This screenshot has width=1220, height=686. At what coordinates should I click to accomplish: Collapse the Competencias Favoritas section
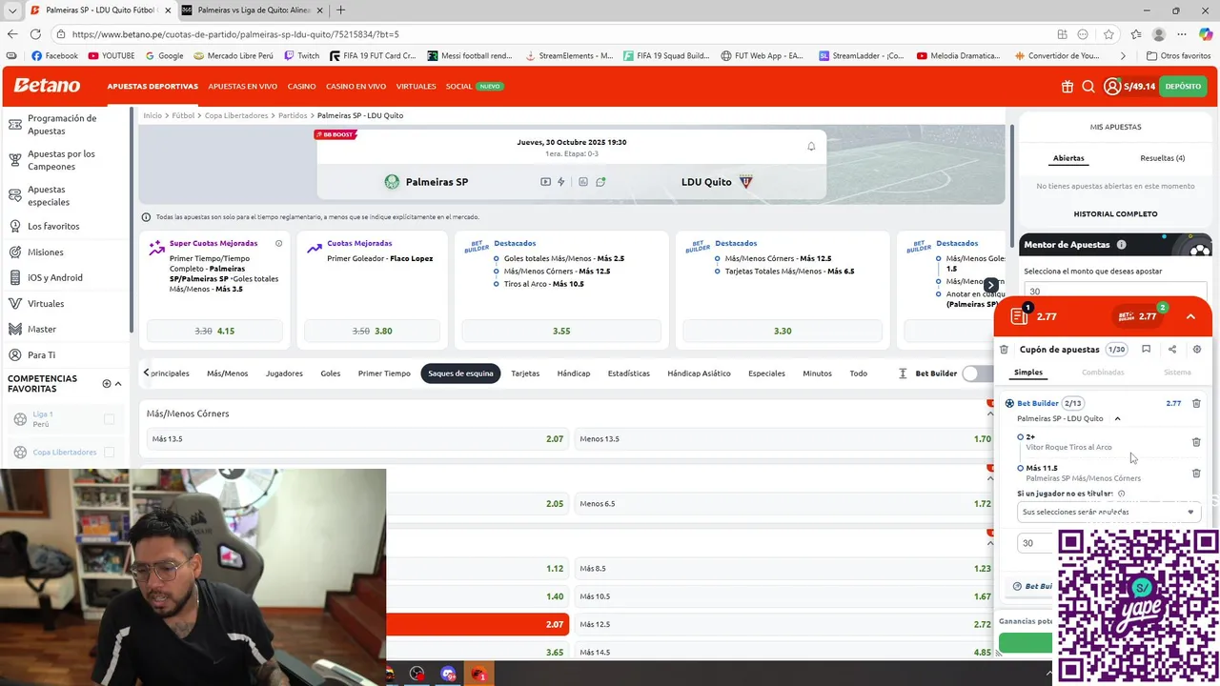point(118,384)
